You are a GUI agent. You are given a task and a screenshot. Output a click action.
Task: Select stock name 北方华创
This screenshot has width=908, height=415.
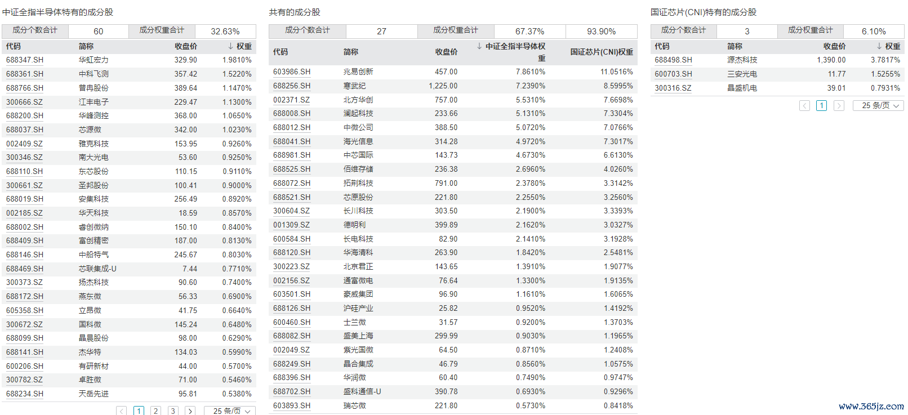point(358,100)
